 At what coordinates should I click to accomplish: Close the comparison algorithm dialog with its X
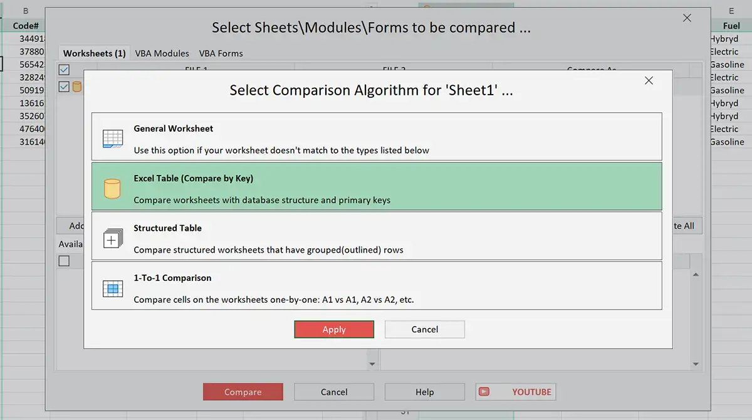click(x=649, y=80)
